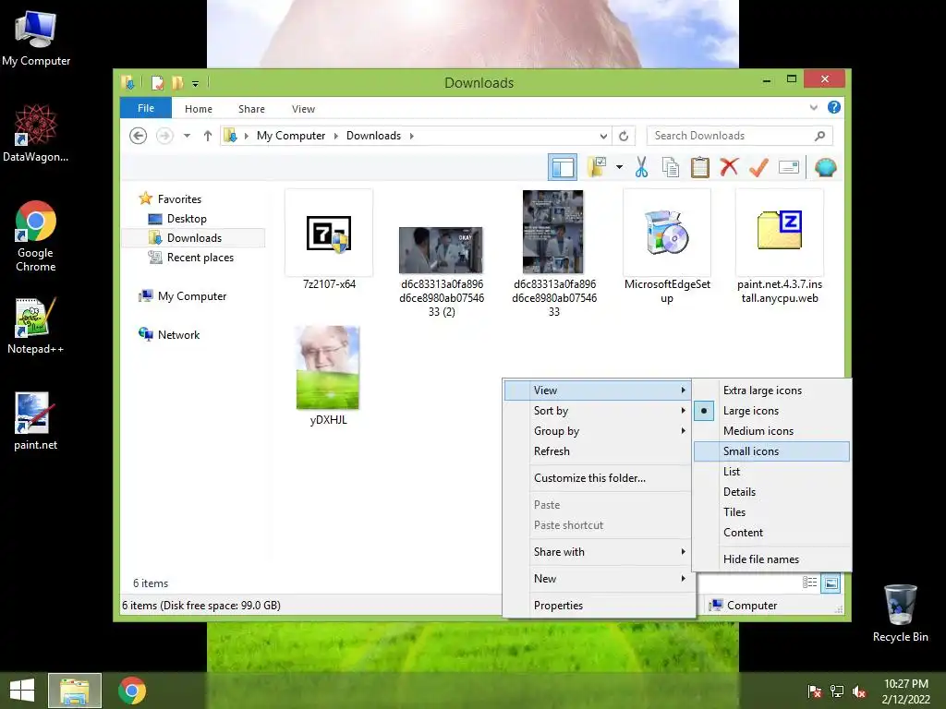
Task: Click the Back navigation arrow
Action: coord(139,136)
